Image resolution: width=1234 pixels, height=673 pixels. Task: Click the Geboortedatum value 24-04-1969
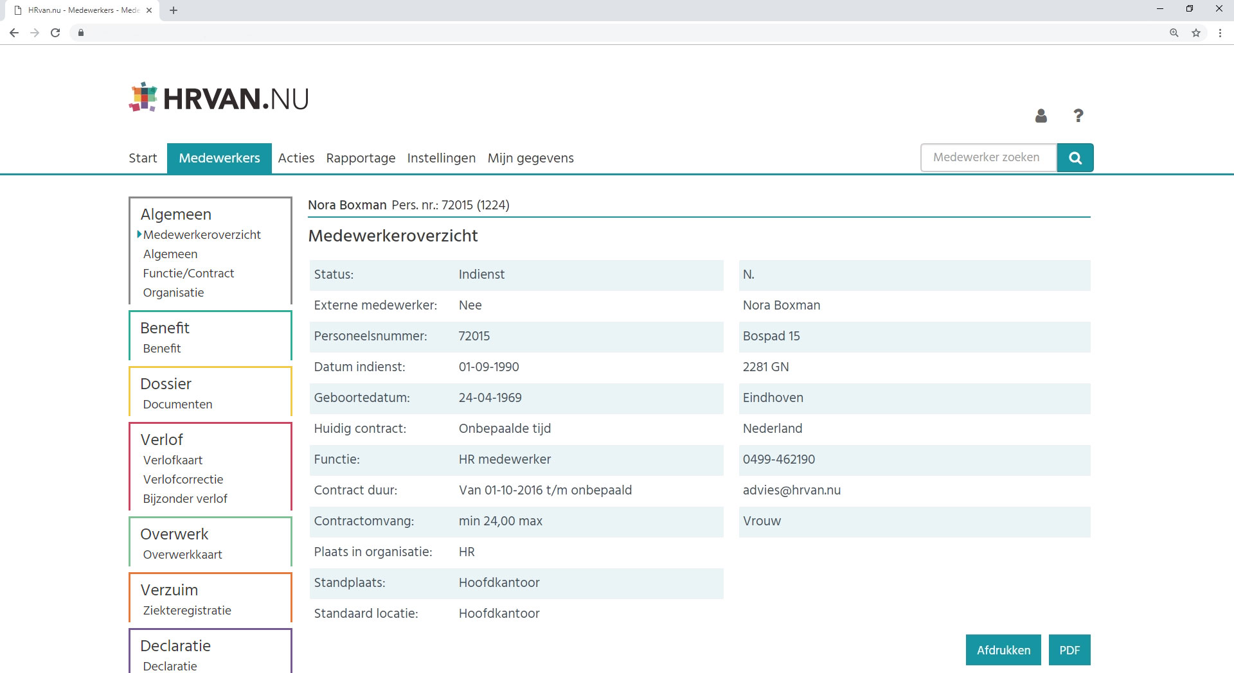[490, 398]
